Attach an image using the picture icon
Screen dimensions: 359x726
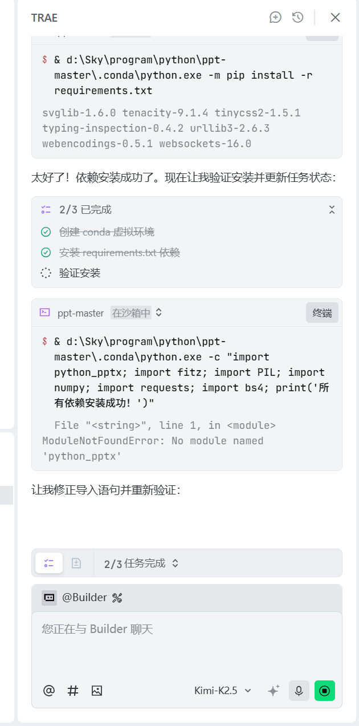click(97, 691)
